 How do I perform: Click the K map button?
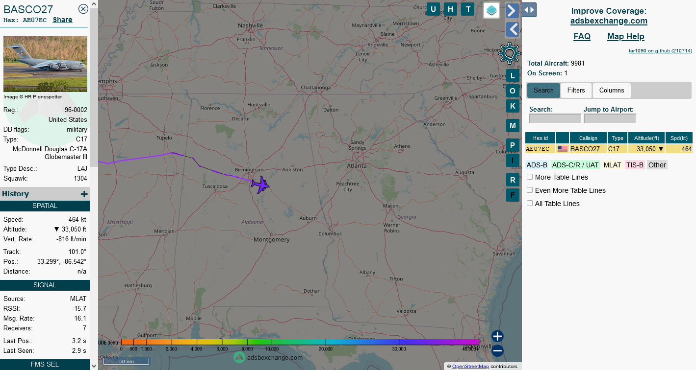(x=513, y=106)
